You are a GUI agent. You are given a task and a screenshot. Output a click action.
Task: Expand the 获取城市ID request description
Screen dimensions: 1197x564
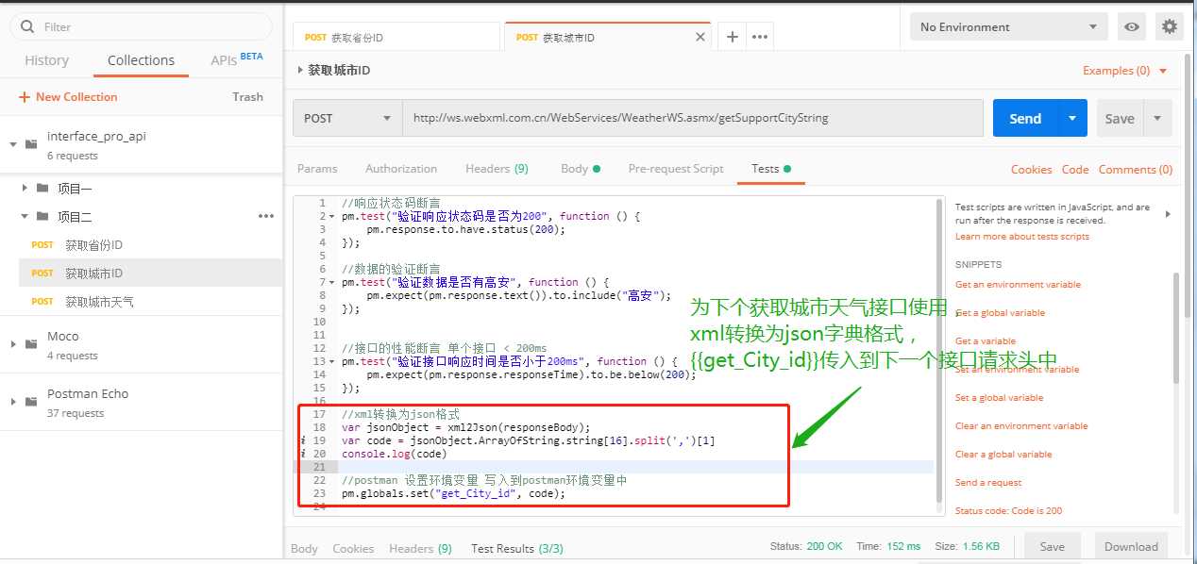pyautogui.click(x=300, y=70)
